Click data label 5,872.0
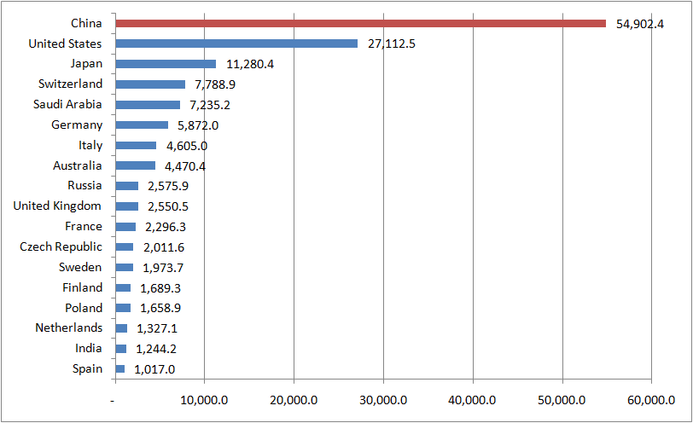Image resolution: width=693 pixels, height=423 pixels. (x=198, y=126)
